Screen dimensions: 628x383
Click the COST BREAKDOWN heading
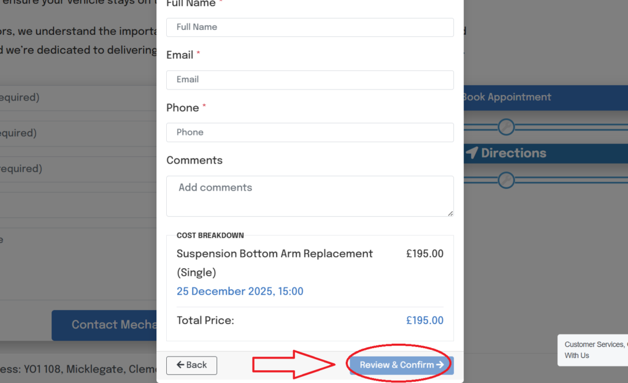click(210, 235)
